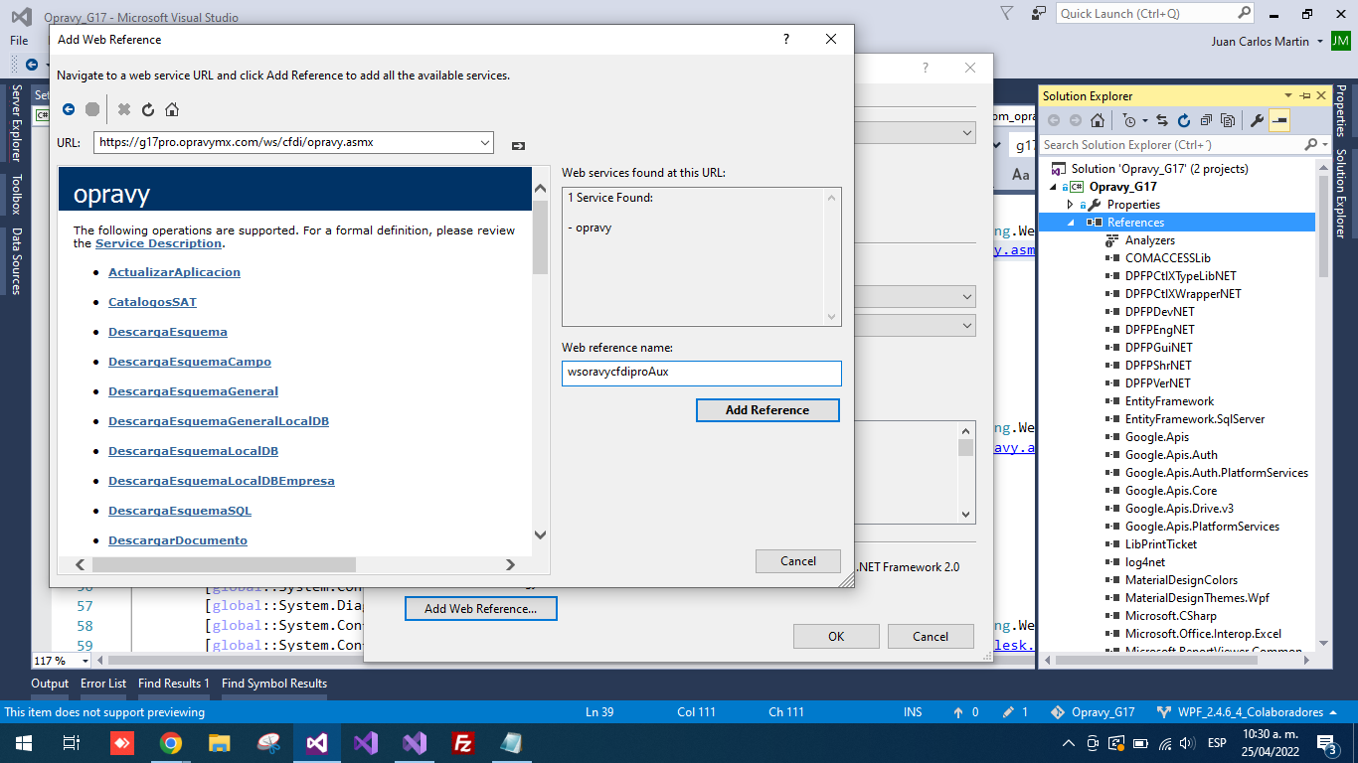Open the Find Symbol Results tab
The width and height of the screenshot is (1358, 763).
(x=274, y=684)
